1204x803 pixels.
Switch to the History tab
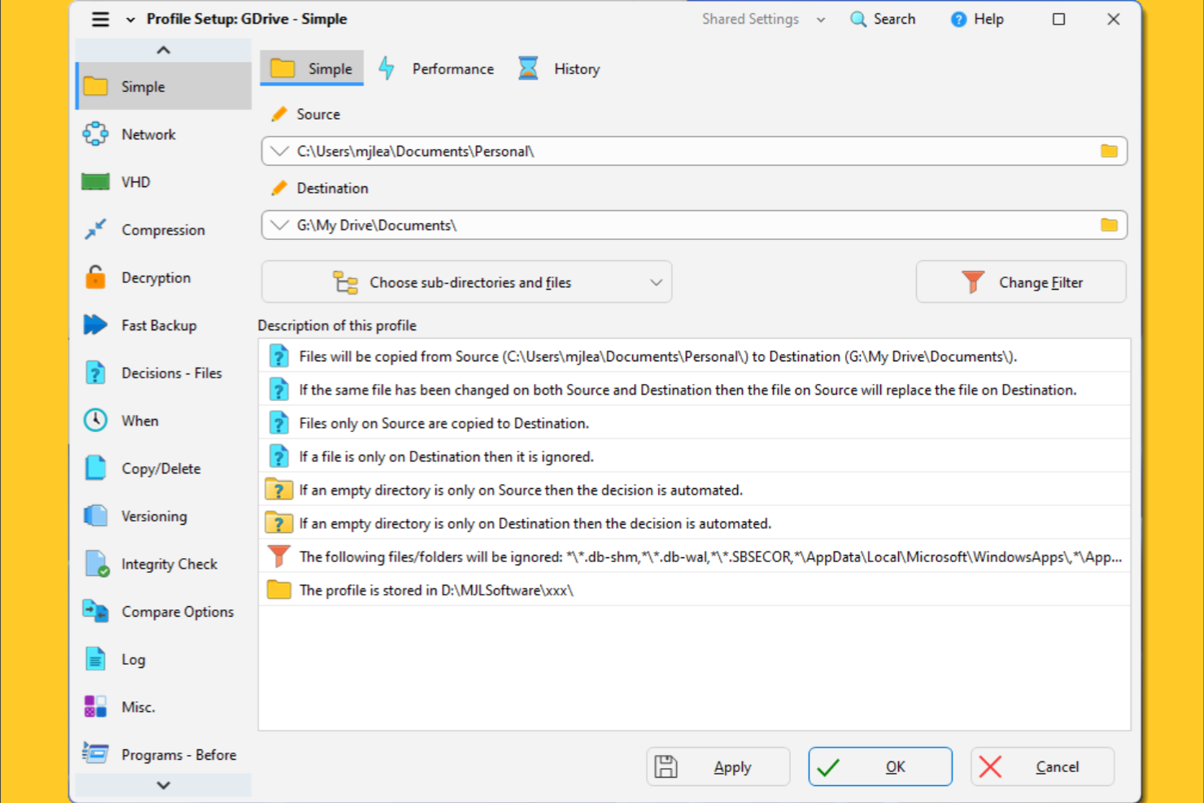point(559,68)
